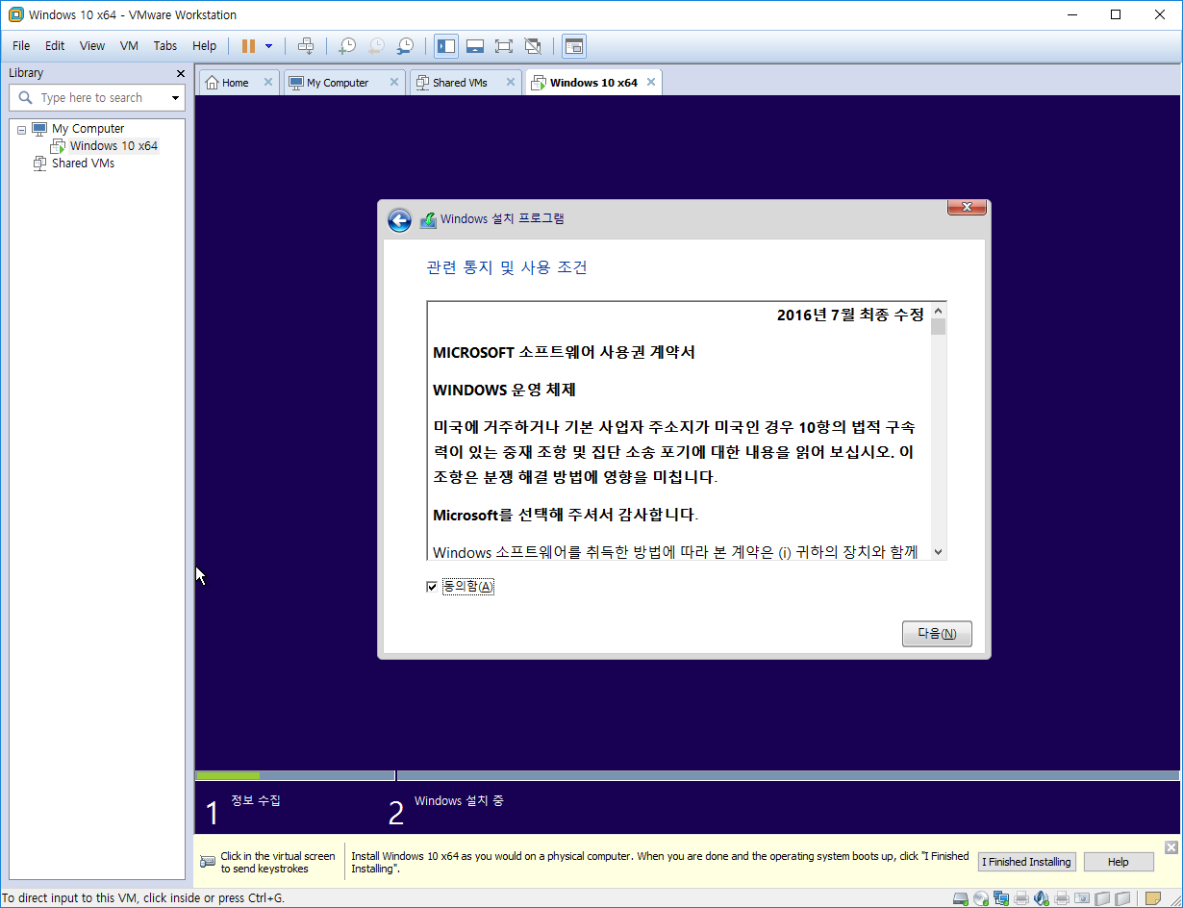
Task: Close the Windows 10 x64 tab
Action: (x=651, y=83)
